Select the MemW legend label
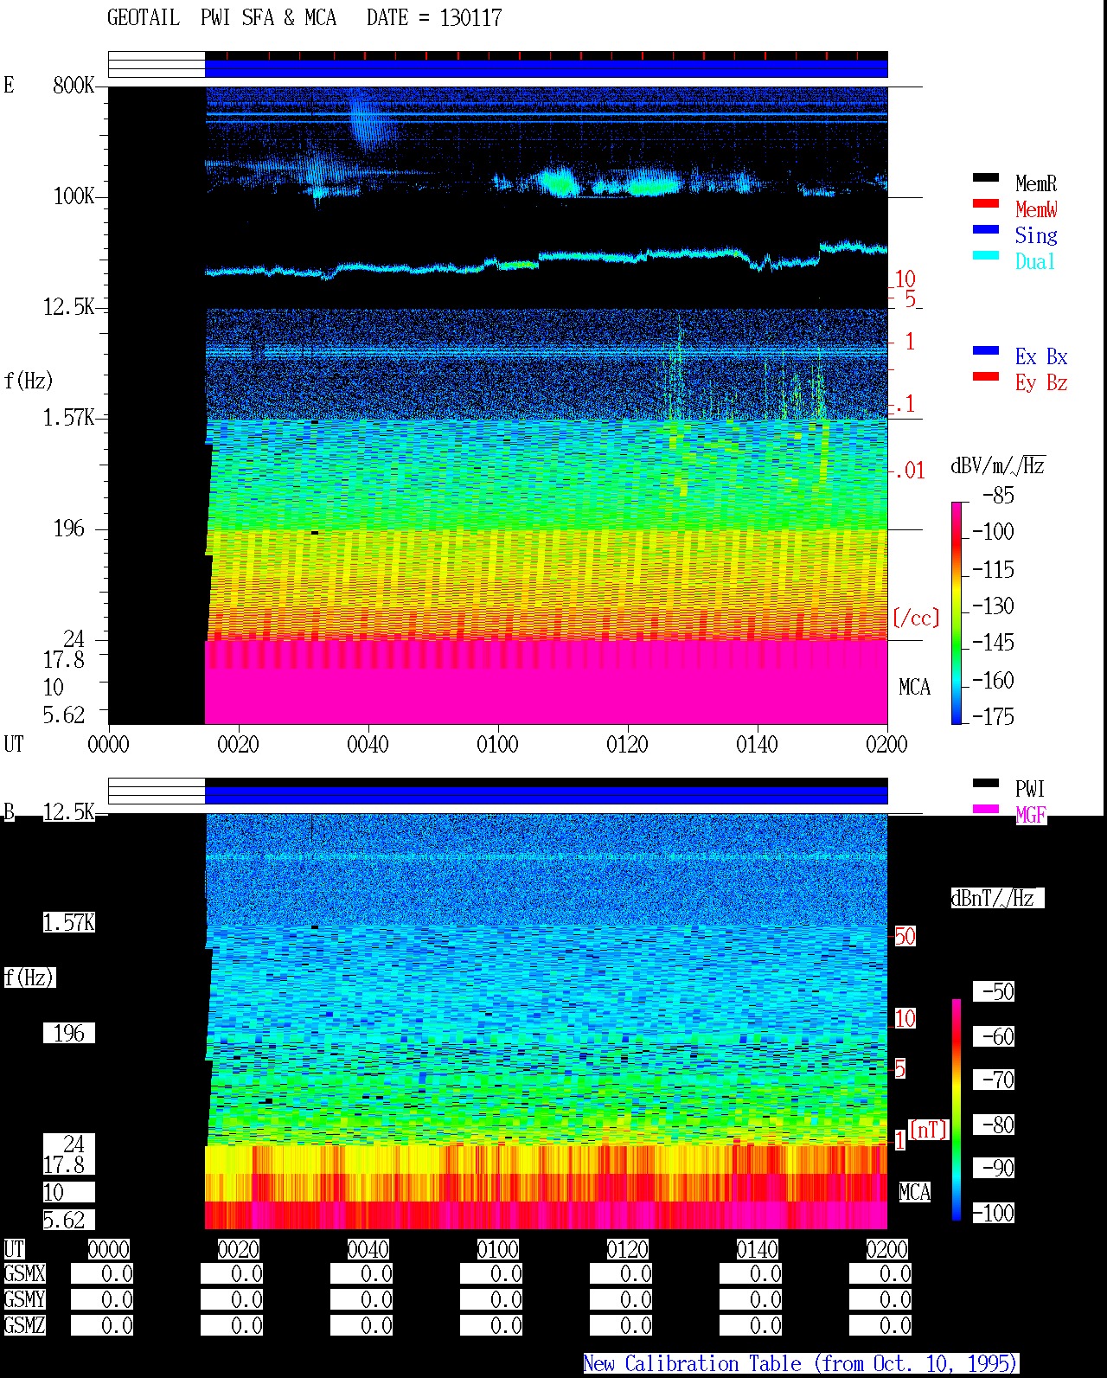The height and width of the screenshot is (1378, 1107). (x=1036, y=209)
